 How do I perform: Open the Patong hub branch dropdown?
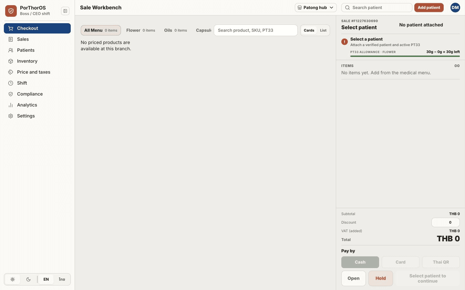[x=315, y=8]
